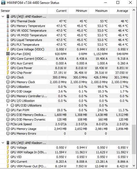Expand the GPU D3D Utilizations subtree
Image resolution: width=137 pixels, height=169 pixels.
click(x=7, y=105)
